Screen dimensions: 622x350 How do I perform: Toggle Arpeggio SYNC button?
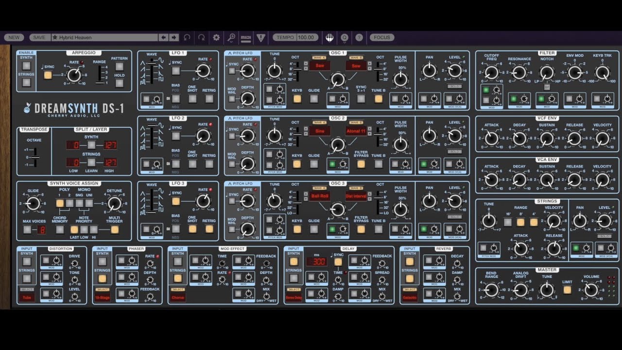pos(48,75)
